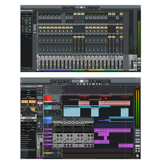This screenshot has width=165, height=165.
Task: Click the white highlighted button above the lower monitor knob
Action: (x=137, y=146)
